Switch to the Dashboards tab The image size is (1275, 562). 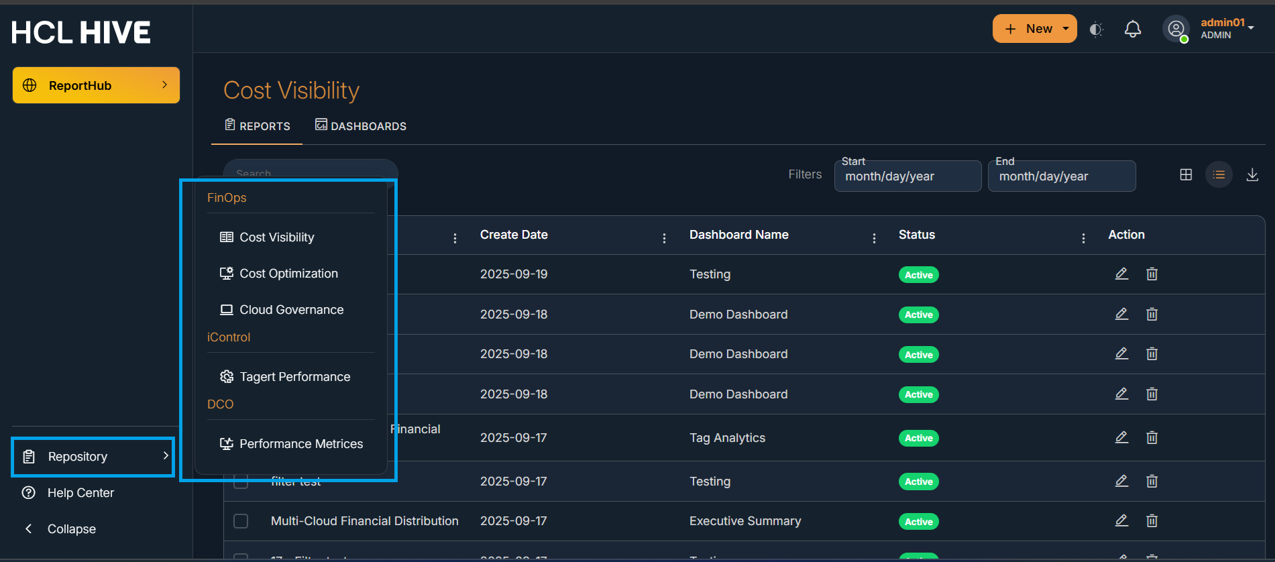[361, 126]
